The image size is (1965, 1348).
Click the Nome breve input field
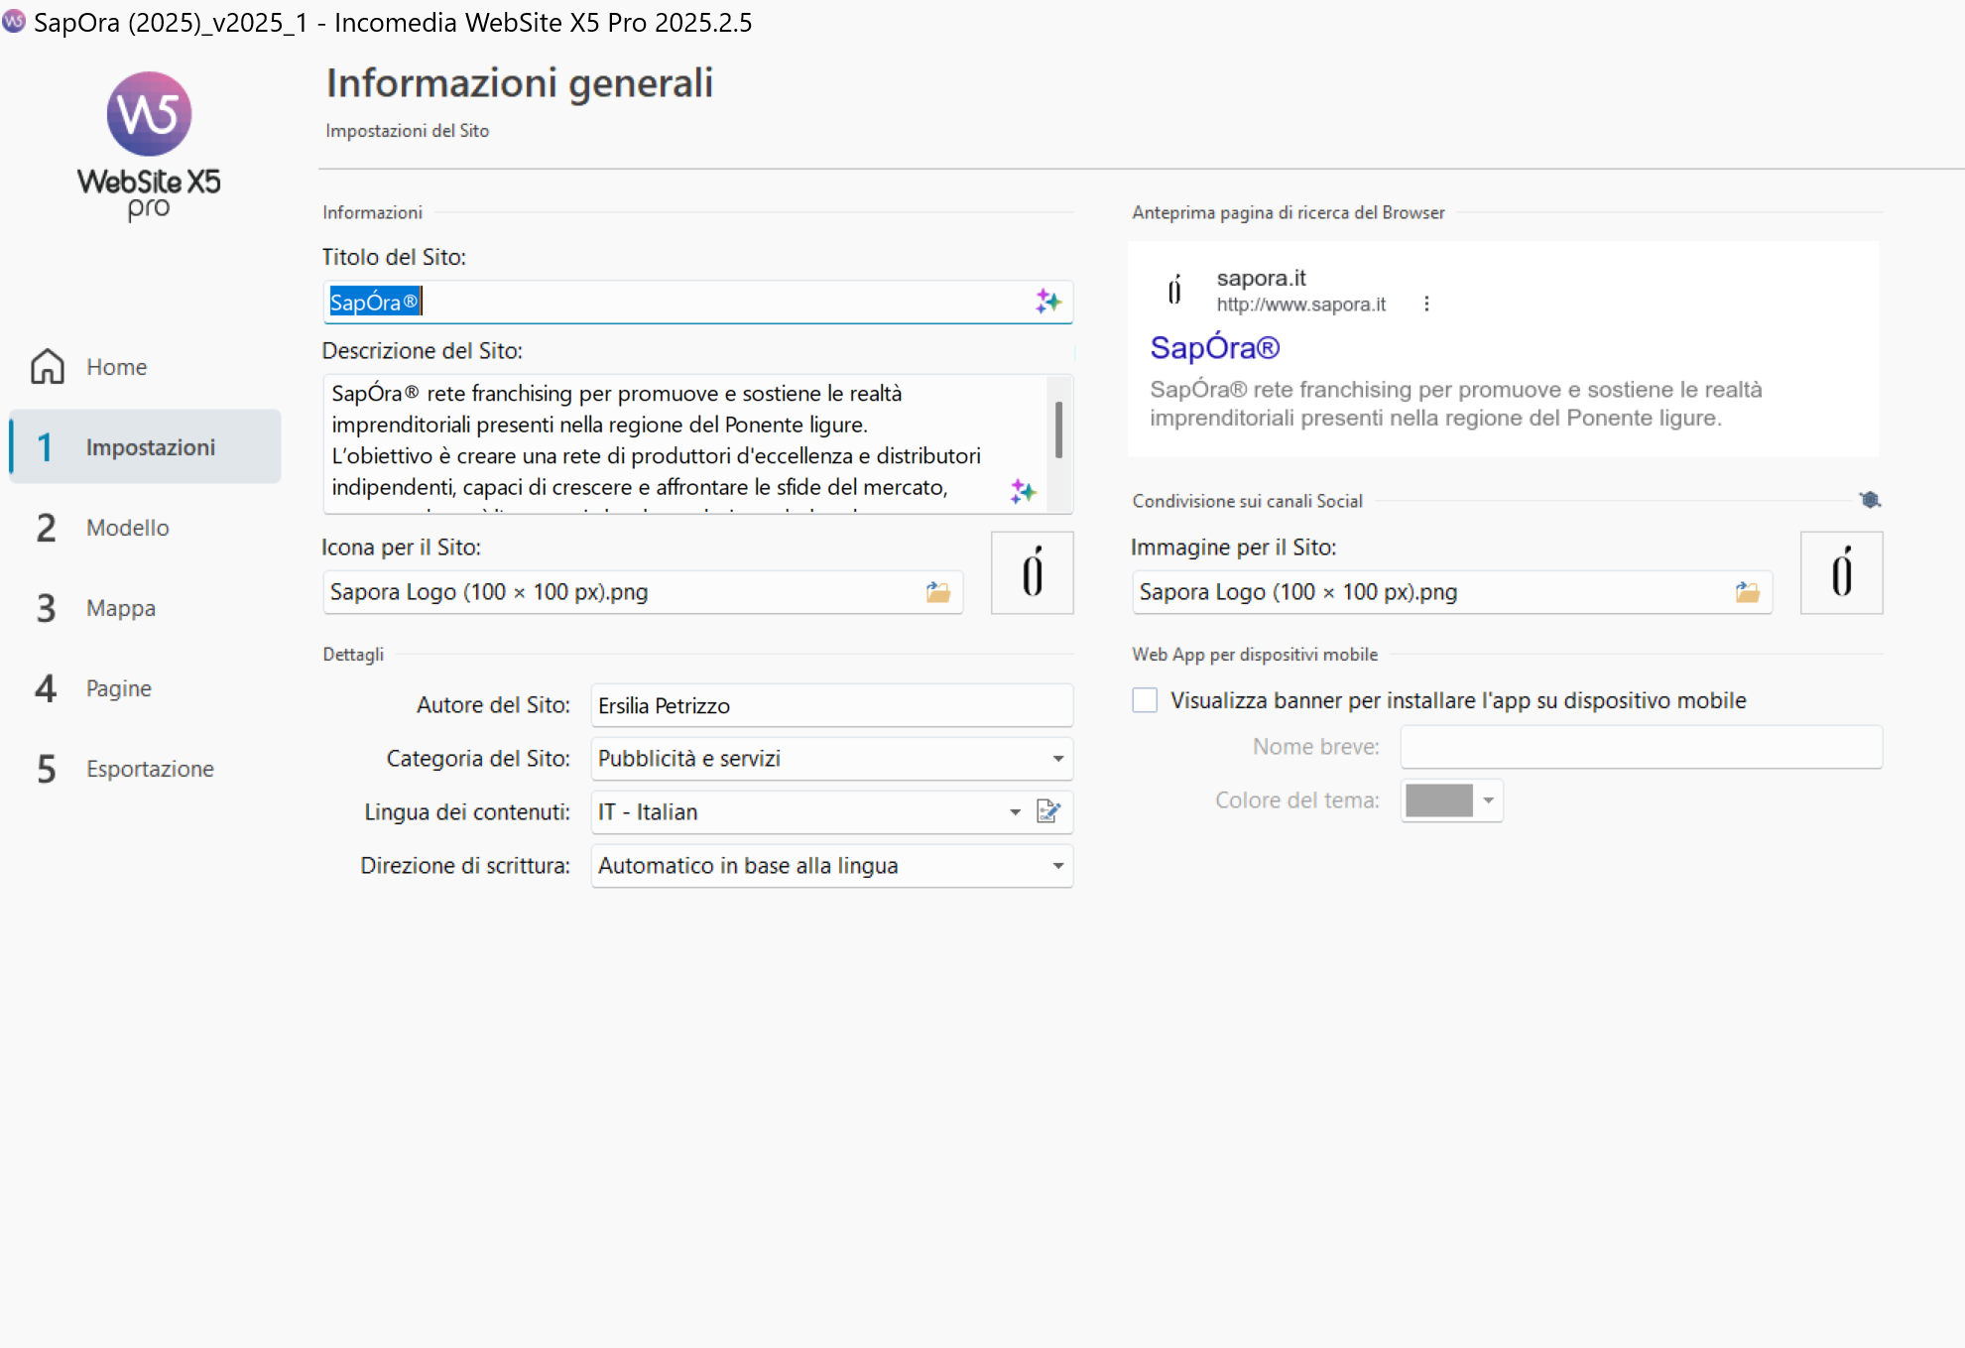coord(1641,747)
